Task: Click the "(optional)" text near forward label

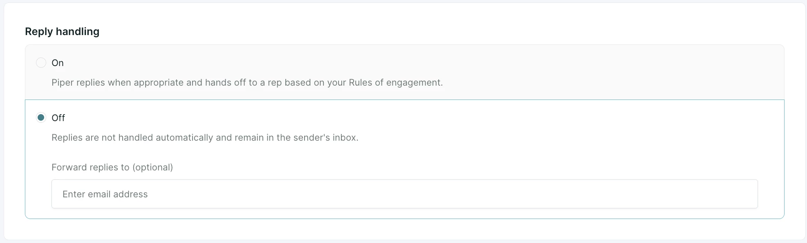Action: [152, 167]
